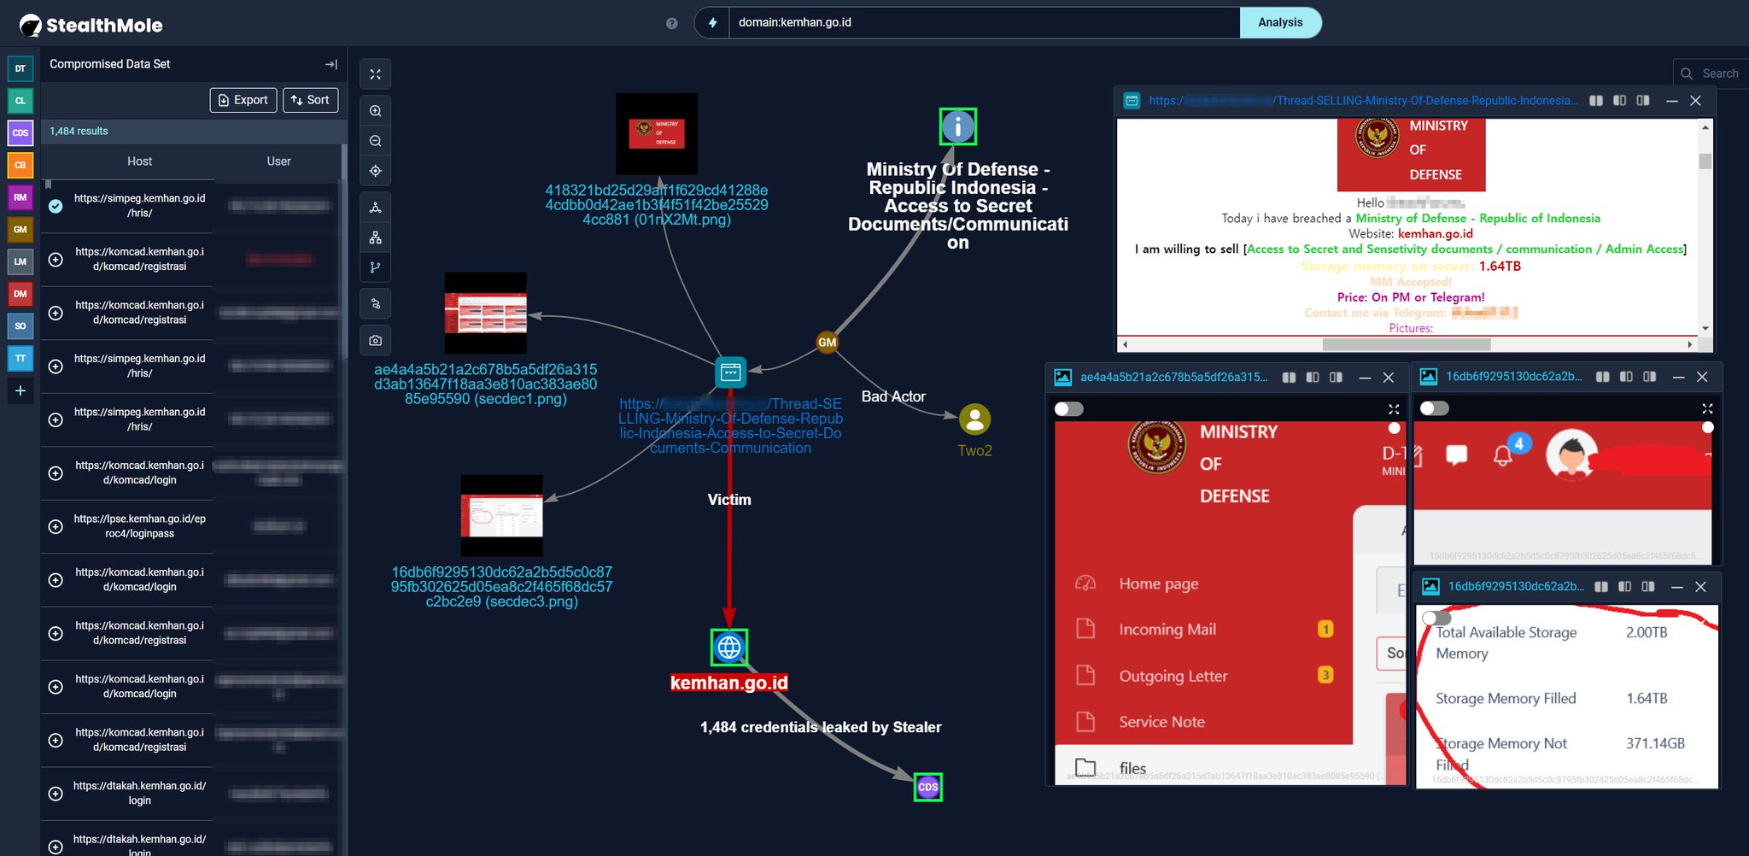Click the Analysis button
The width and height of the screenshot is (1749, 856).
(x=1279, y=22)
